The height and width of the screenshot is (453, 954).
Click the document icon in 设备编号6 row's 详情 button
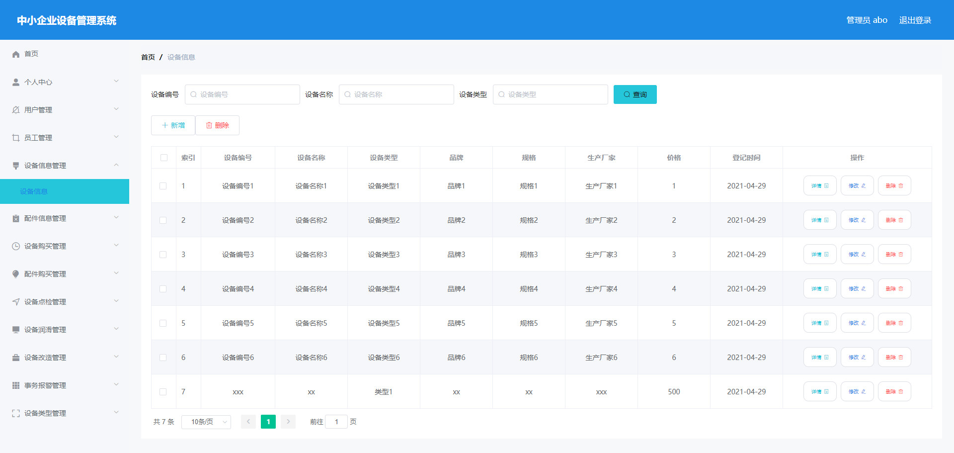pos(826,358)
